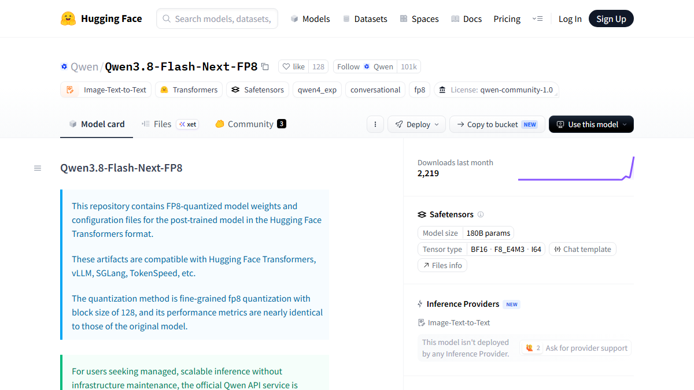Click the license bank icon

pyautogui.click(x=442, y=90)
